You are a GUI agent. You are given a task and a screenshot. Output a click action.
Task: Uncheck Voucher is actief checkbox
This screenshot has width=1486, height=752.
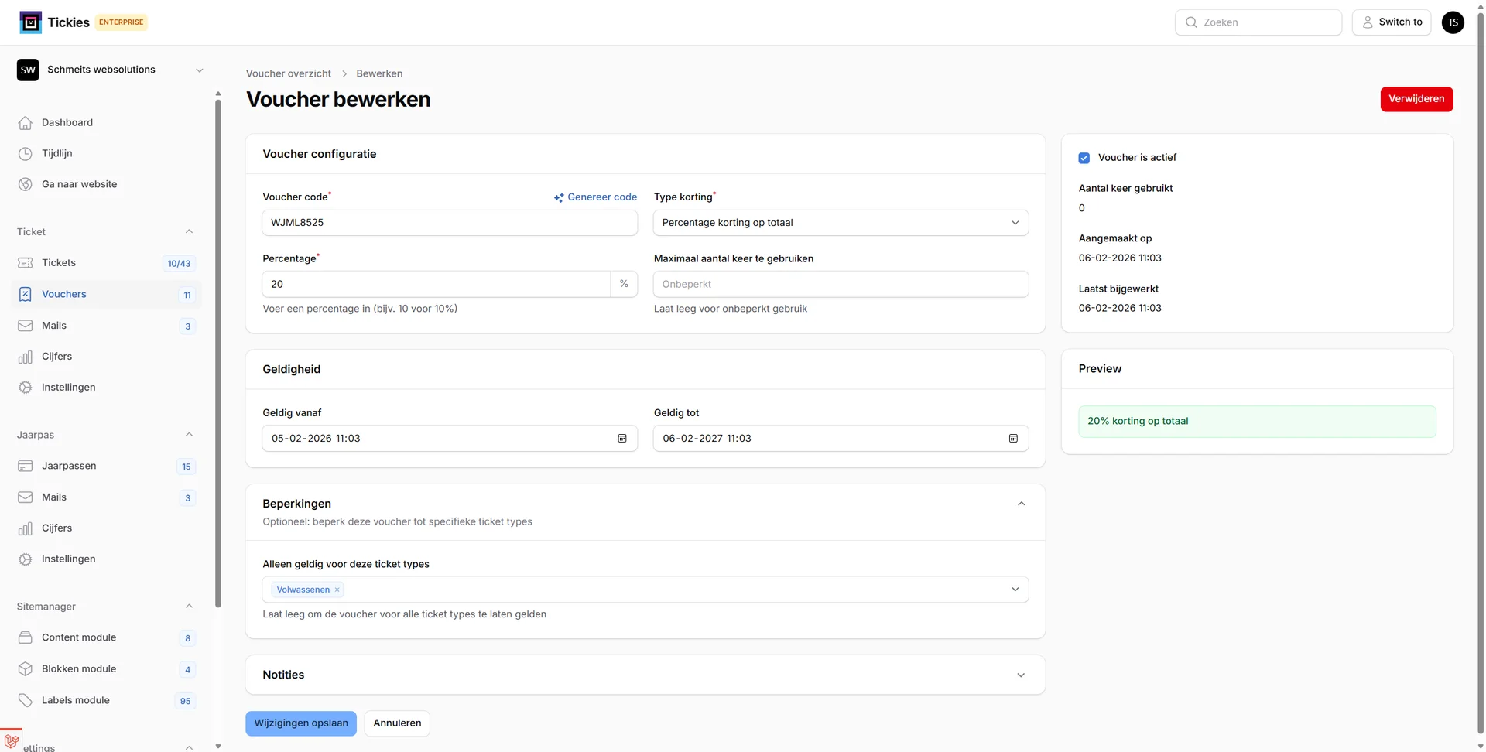(1084, 158)
